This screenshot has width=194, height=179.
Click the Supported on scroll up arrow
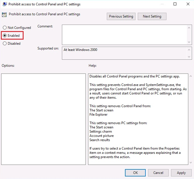click(x=189, y=49)
